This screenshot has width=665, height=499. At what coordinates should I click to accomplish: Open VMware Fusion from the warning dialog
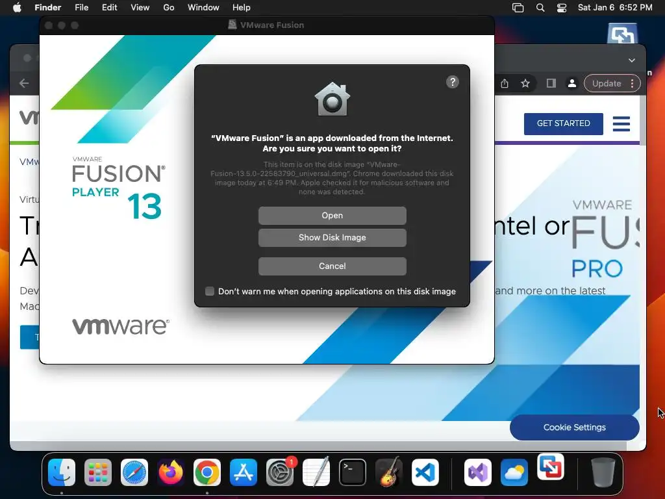point(332,216)
